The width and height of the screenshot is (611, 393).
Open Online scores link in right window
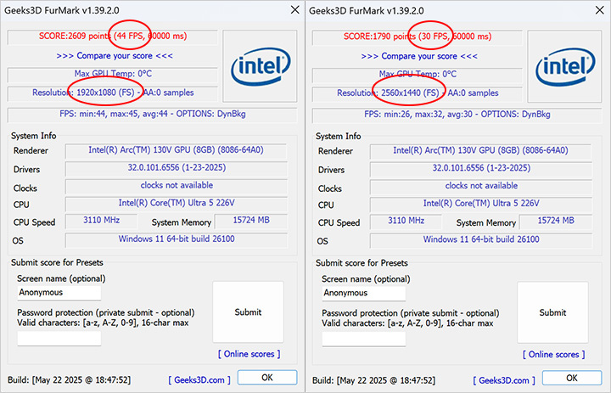point(553,355)
